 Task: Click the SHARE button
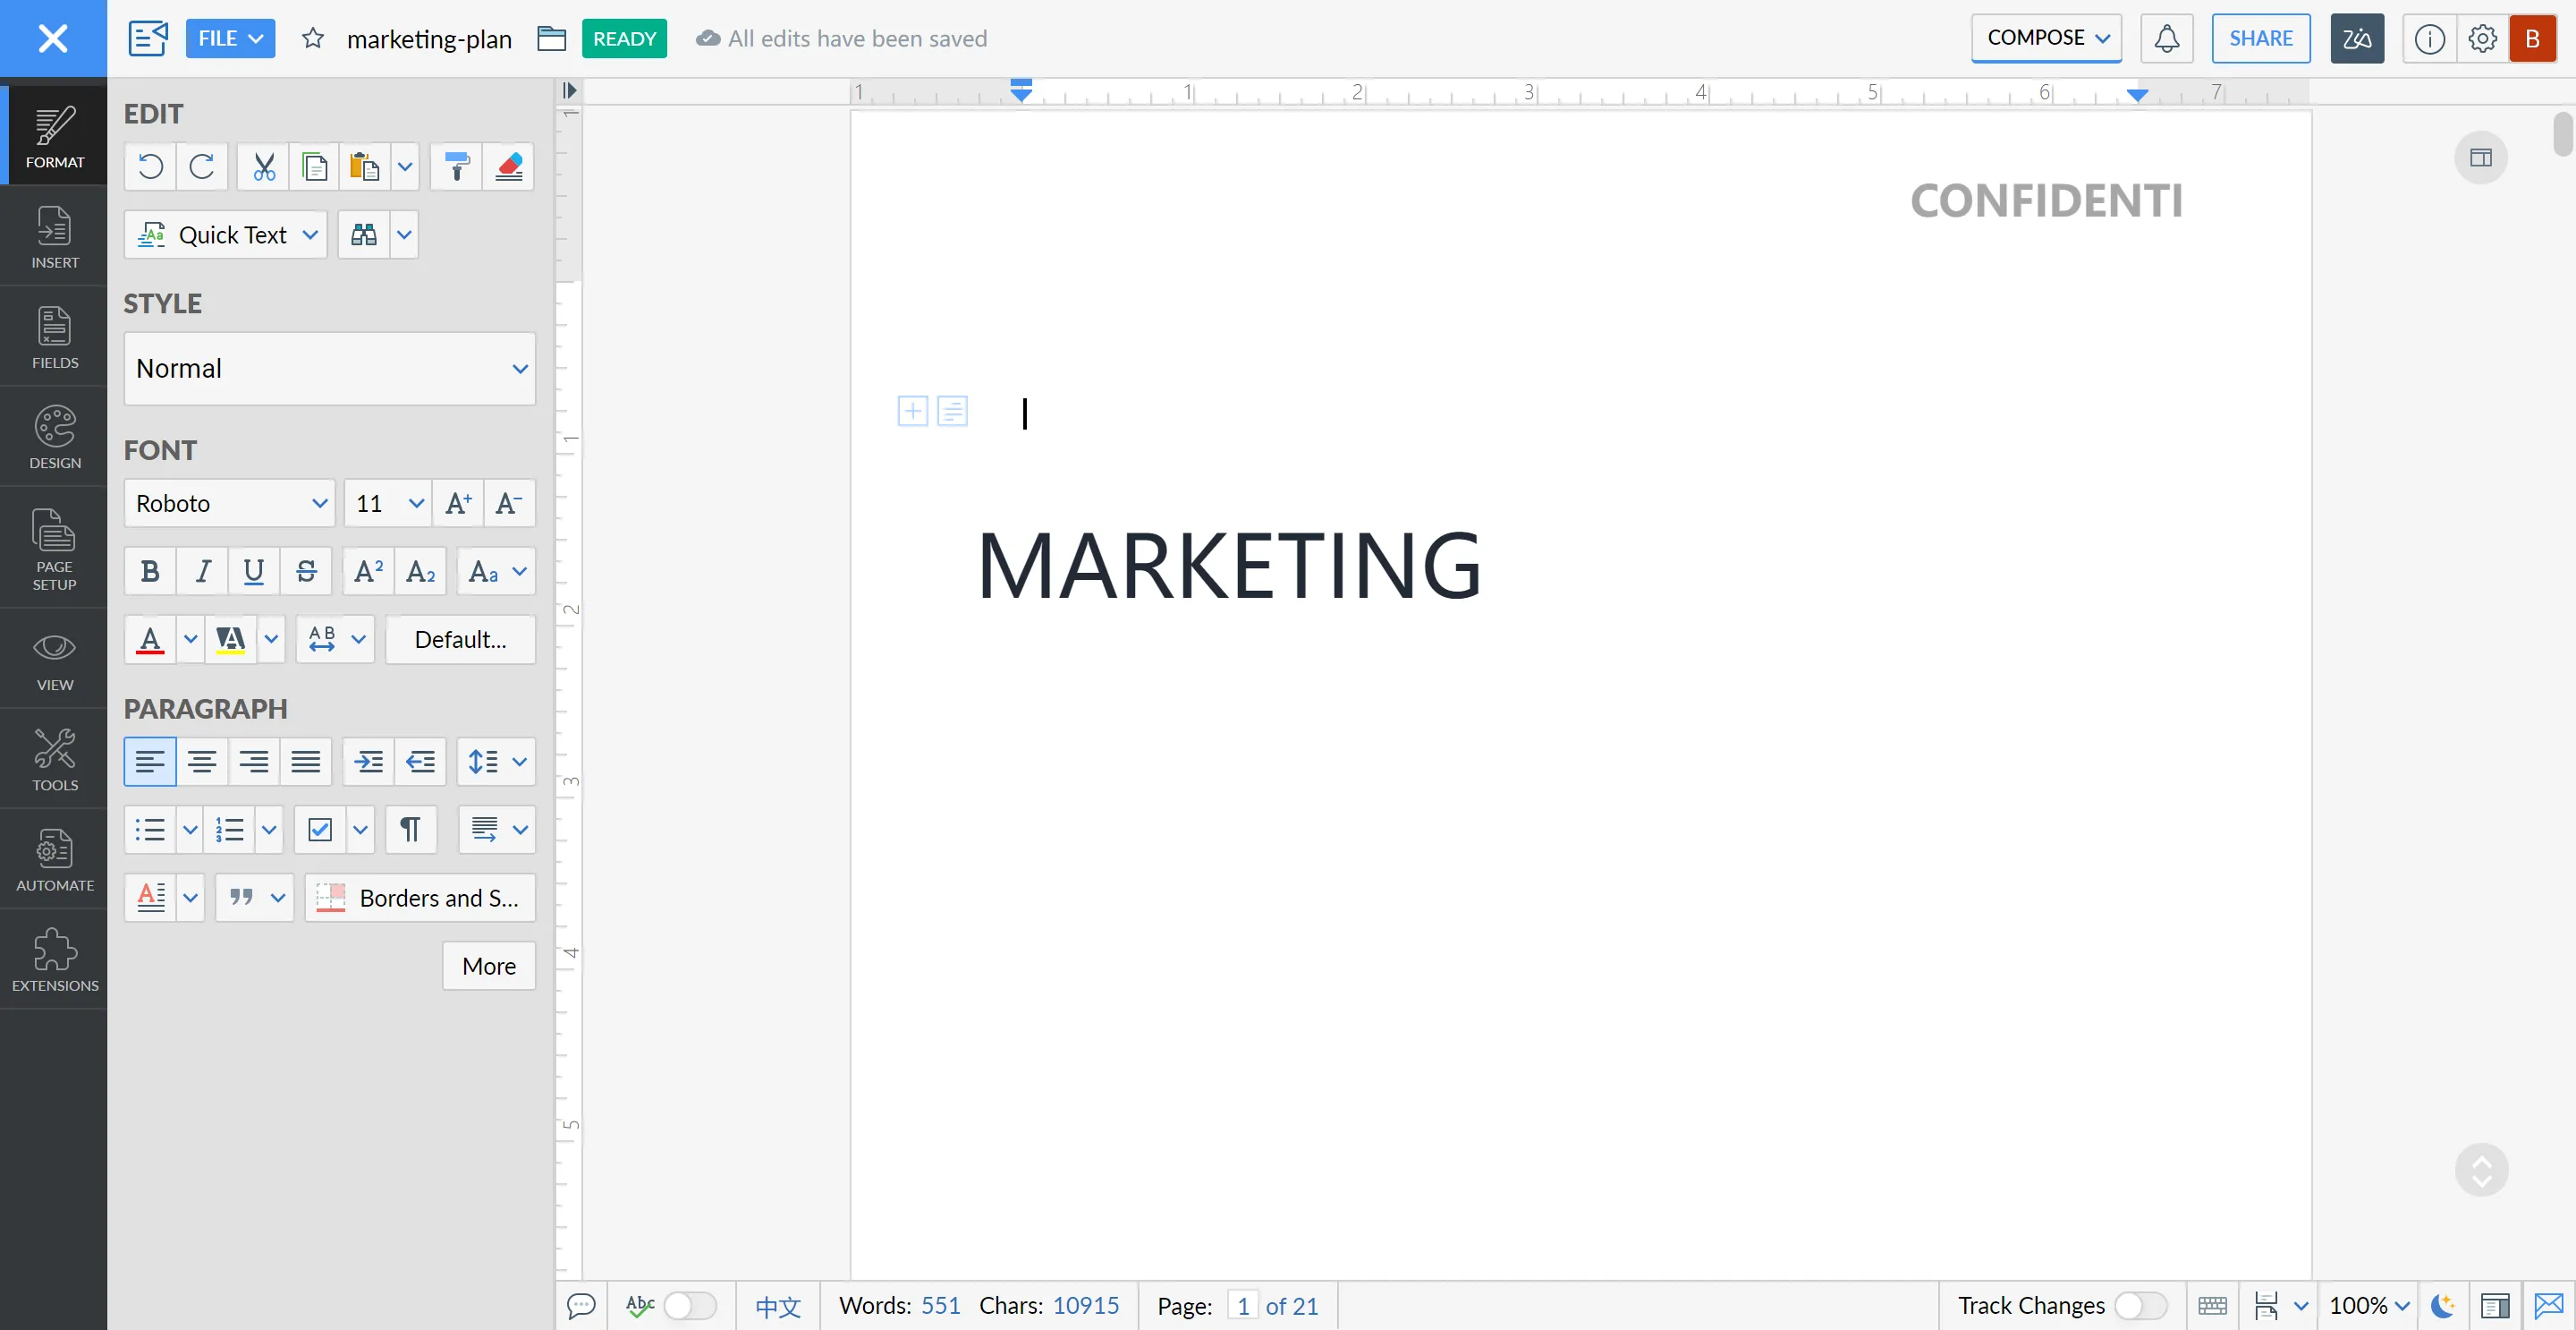pyautogui.click(x=2261, y=38)
